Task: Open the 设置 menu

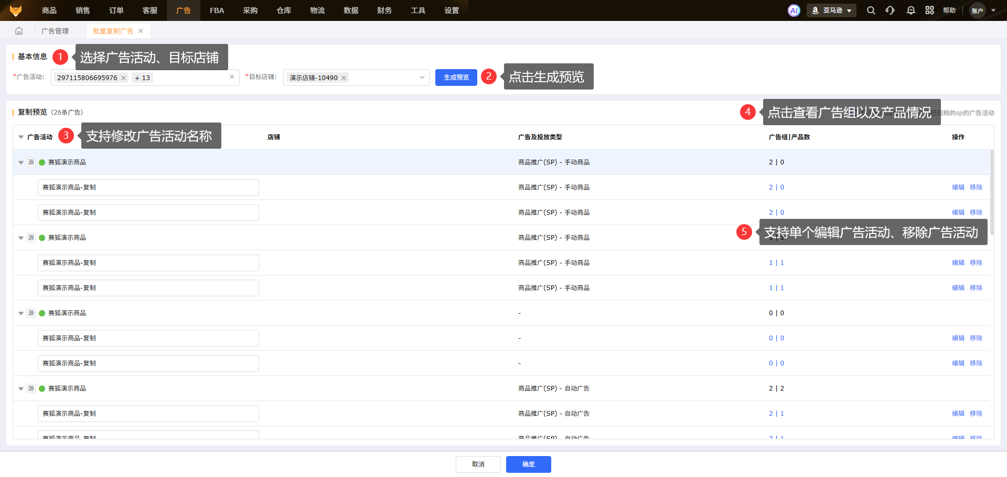Action: point(452,10)
